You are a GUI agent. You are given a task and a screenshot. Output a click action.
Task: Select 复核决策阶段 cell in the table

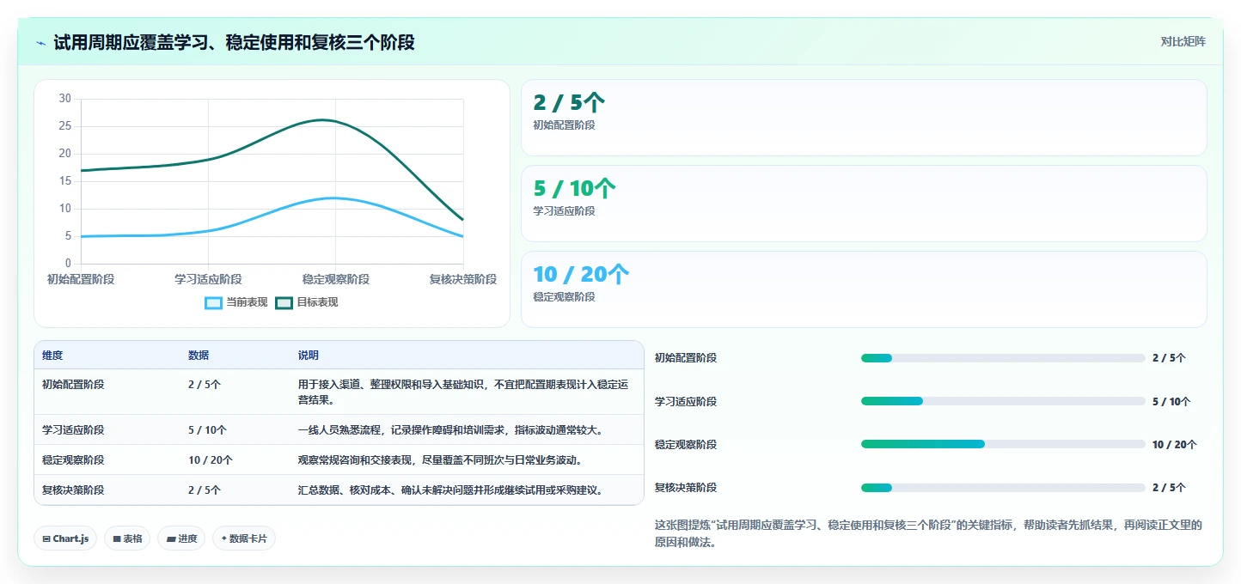(73, 490)
